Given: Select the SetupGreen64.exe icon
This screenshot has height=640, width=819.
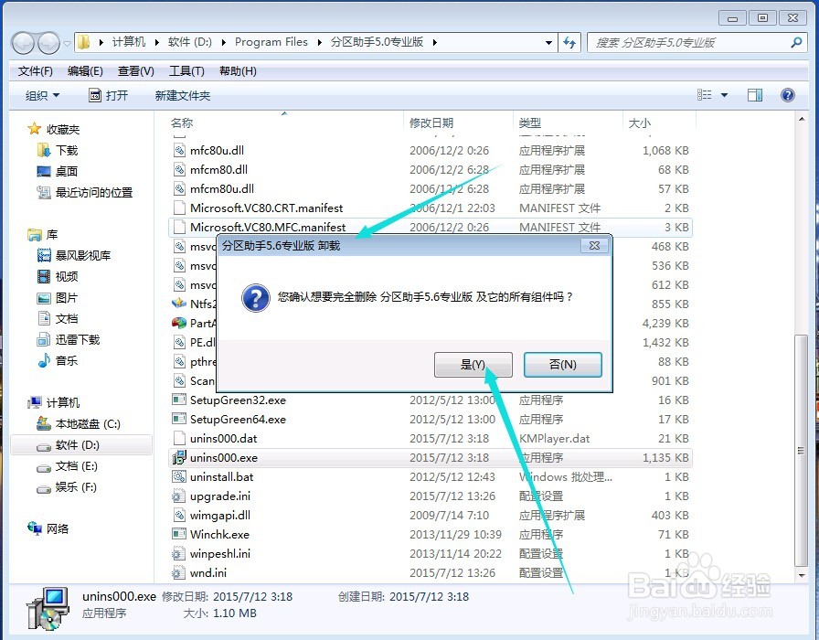Looking at the screenshot, I should 179,419.
